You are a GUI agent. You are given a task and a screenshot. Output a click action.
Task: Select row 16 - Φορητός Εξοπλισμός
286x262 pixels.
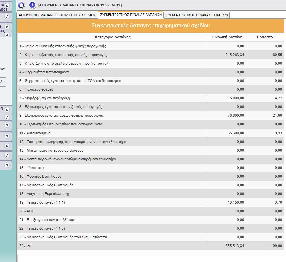coord(151,176)
